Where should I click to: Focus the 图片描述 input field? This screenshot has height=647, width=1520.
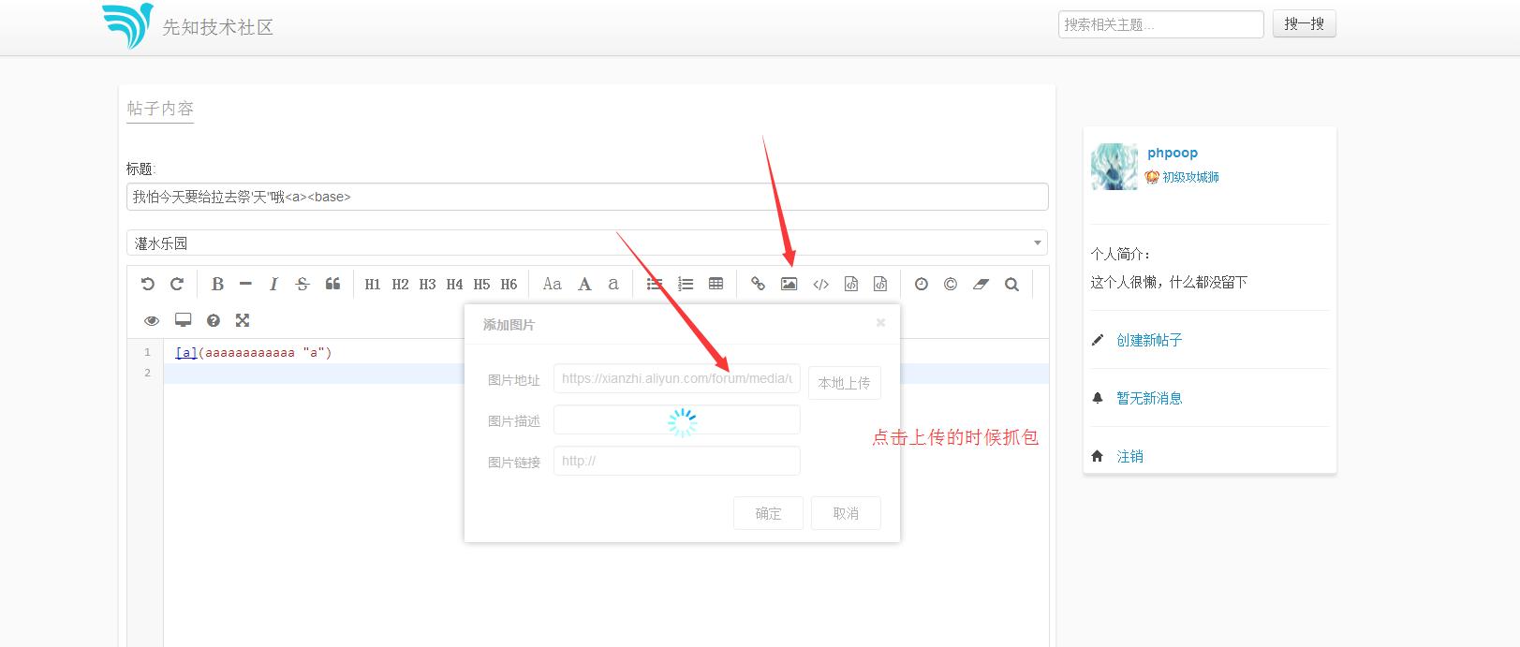pos(677,419)
